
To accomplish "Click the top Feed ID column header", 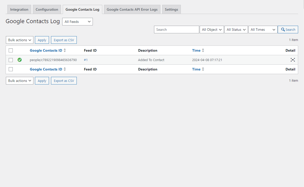I will pos(90,50).
